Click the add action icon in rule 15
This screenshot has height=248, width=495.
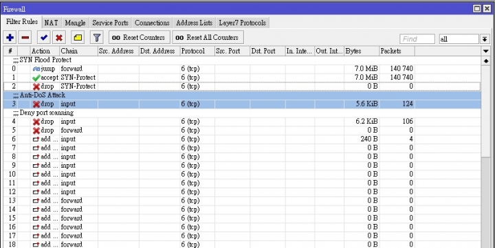36,218
